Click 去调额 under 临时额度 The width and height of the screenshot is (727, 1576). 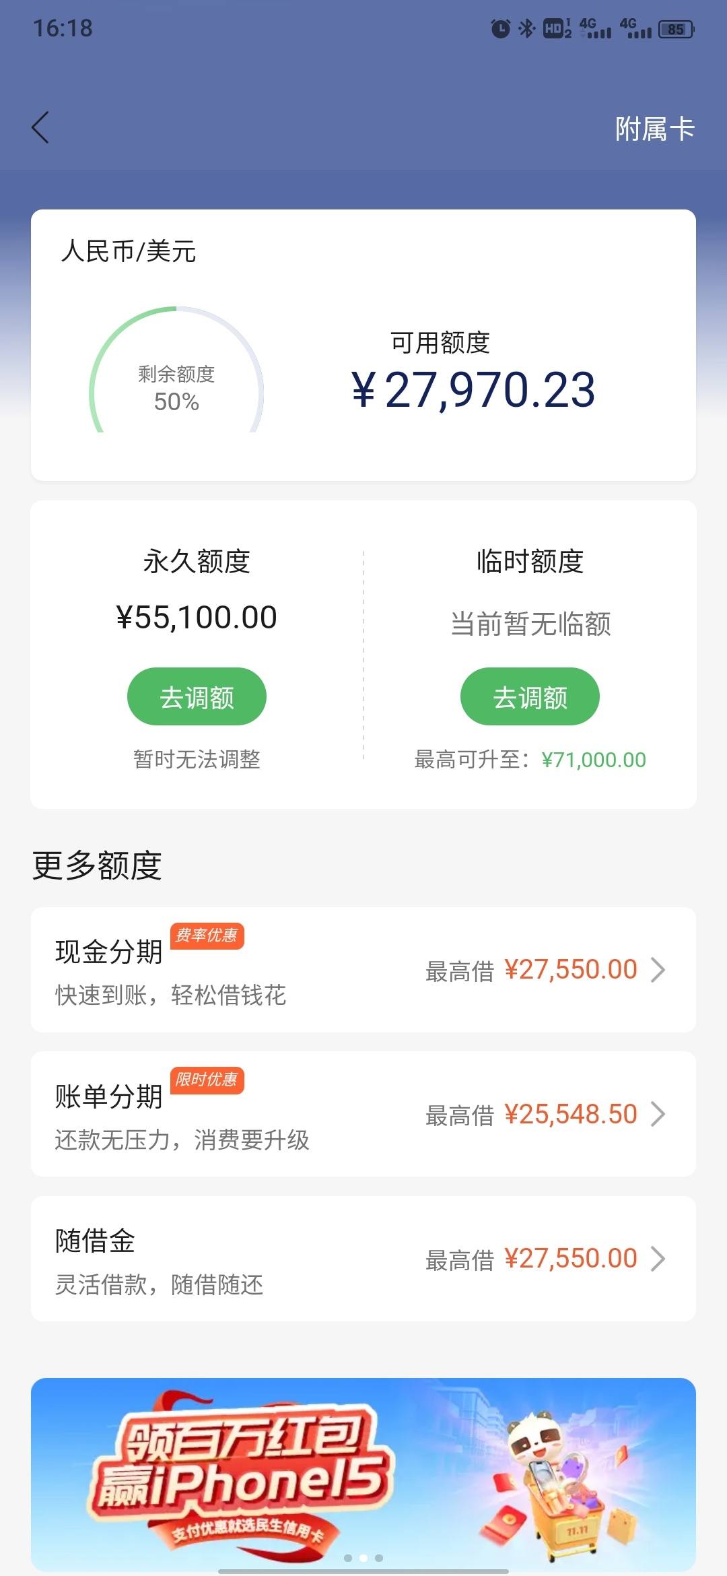click(530, 696)
